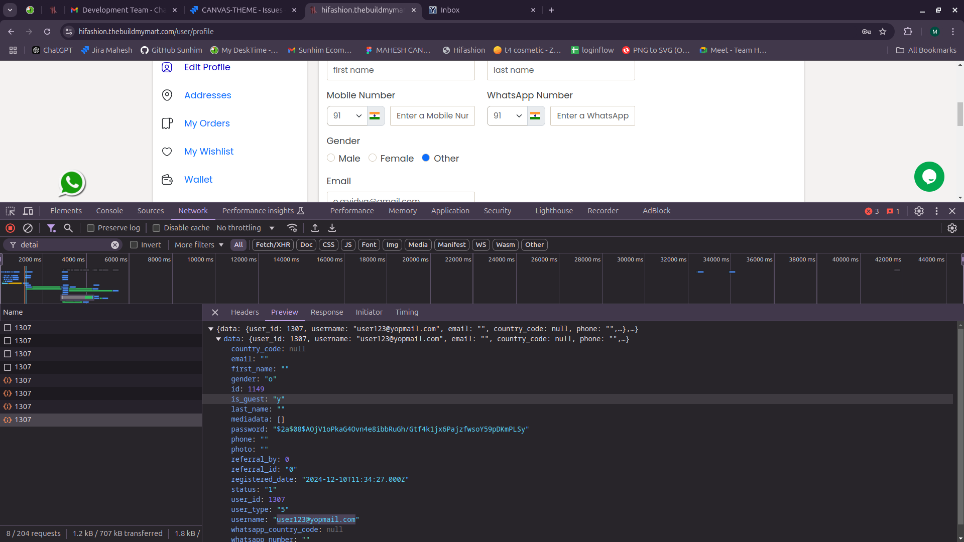Viewport: 964px width, 542px height.
Task: Click the Edit Profile user icon
Action: coord(167,67)
